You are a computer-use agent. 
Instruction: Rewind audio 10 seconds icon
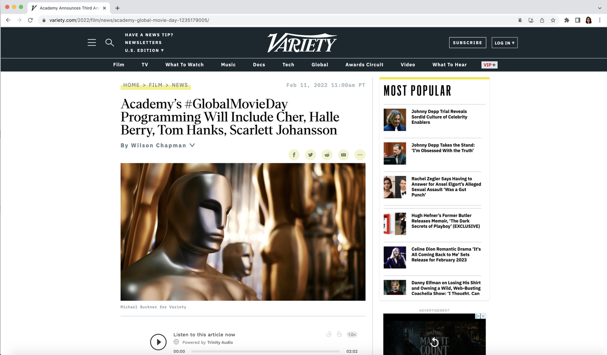click(x=329, y=334)
